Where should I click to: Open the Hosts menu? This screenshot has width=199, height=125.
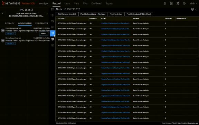point(76,3)
